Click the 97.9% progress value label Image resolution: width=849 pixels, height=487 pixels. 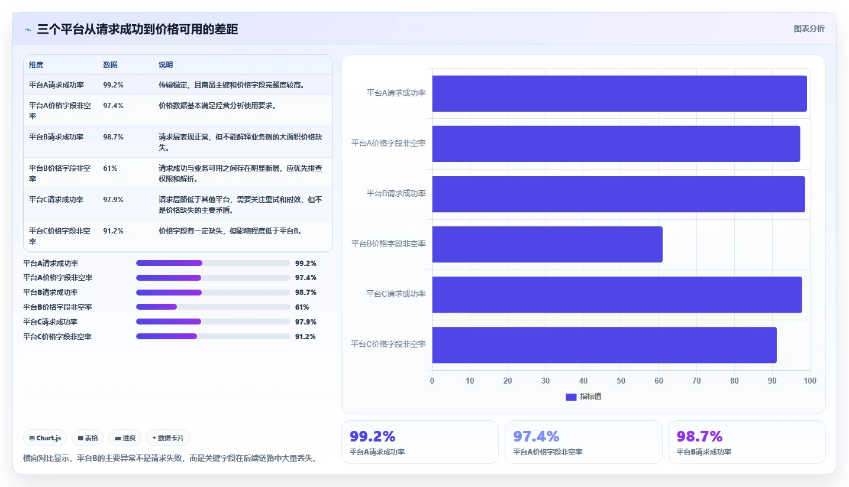coord(306,322)
